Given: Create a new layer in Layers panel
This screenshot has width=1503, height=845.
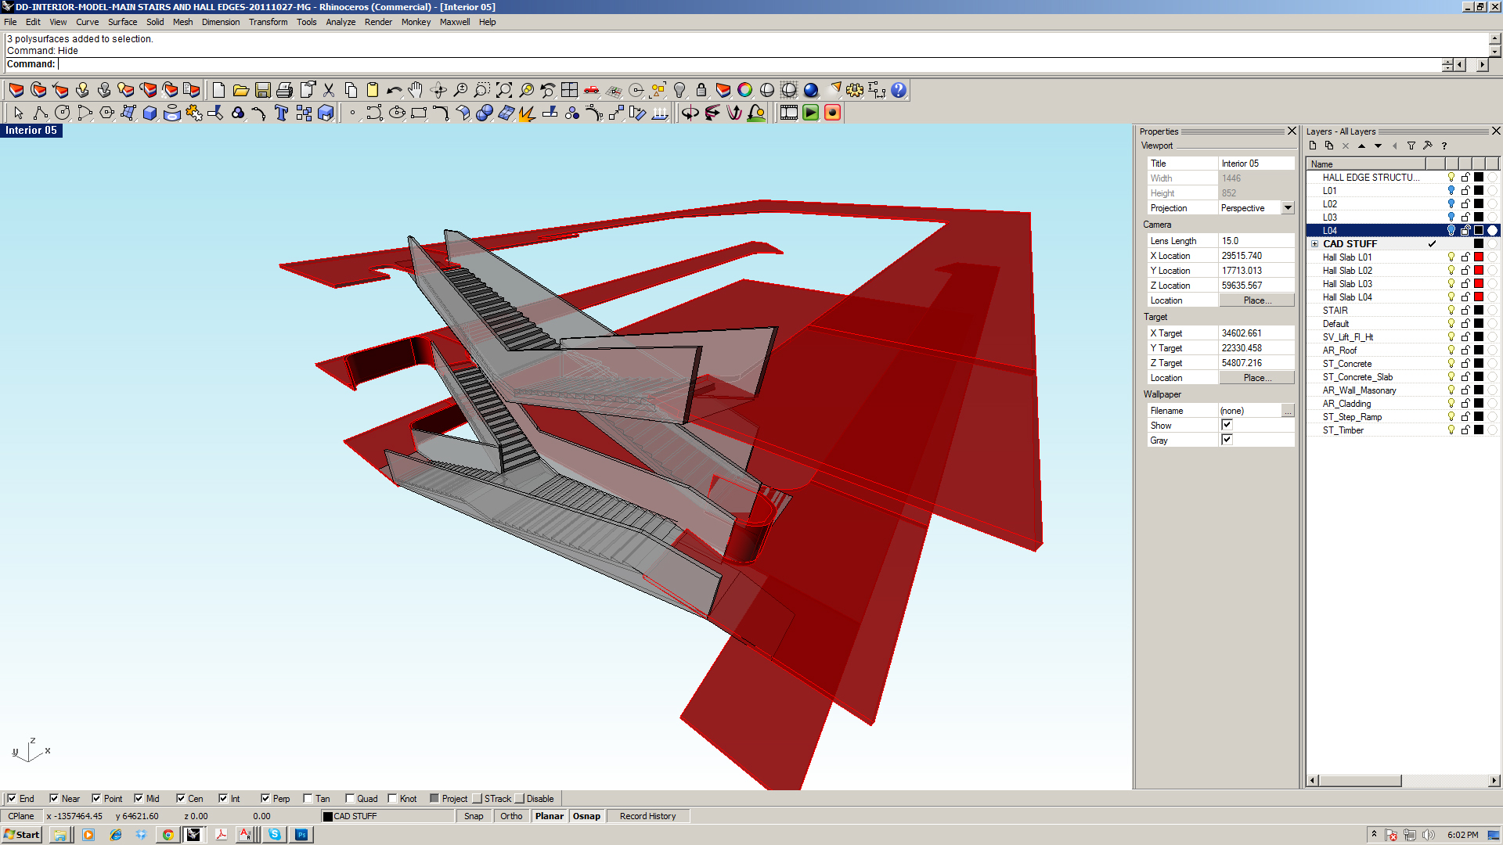Looking at the screenshot, I should click(x=1313, y=146).
